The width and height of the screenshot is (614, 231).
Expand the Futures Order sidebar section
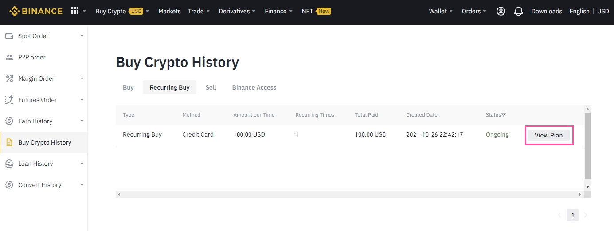coord(82,100)
